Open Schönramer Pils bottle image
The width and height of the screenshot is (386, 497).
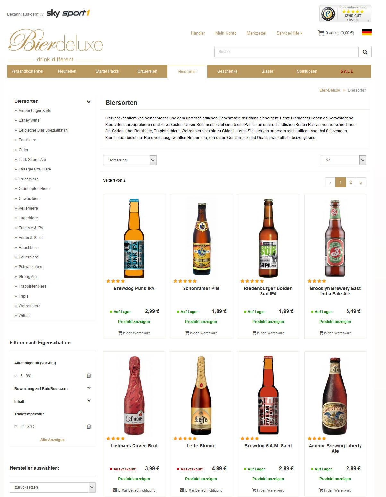(201, 239)
